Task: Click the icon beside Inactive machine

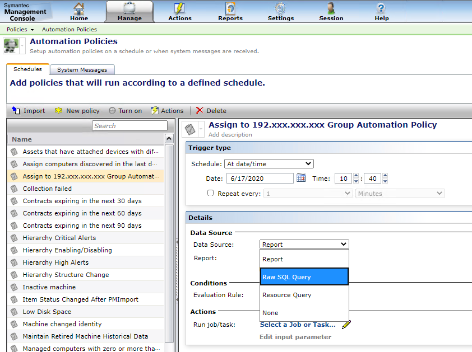Action: click(x=14, y=287)
